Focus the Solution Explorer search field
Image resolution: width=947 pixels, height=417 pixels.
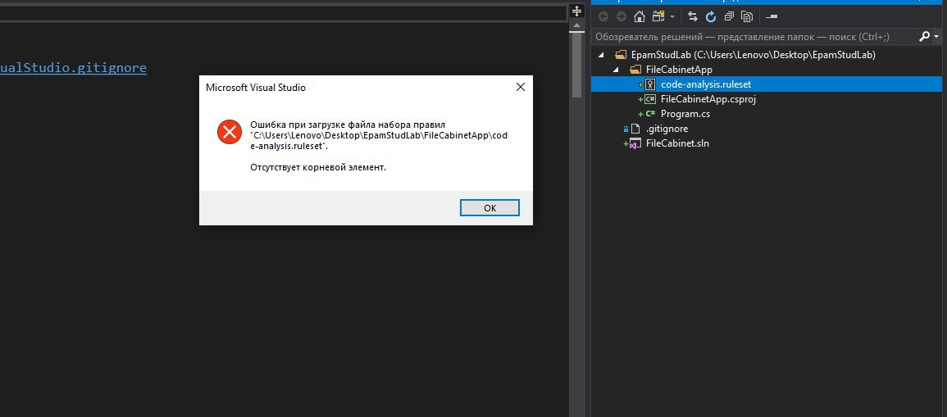[755, 37]
